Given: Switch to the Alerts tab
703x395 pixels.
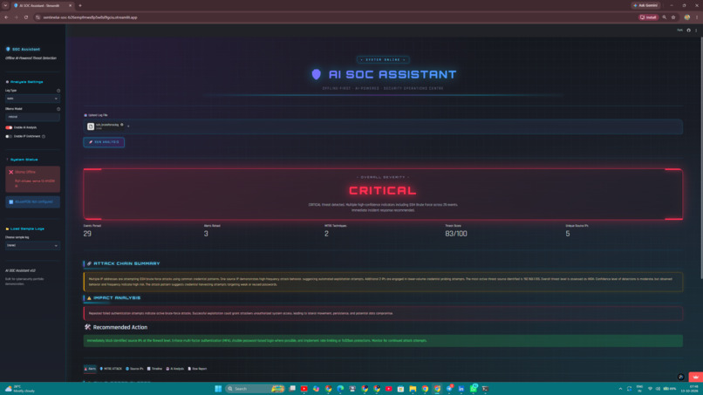Looking at the screenshot, I should [90, 369].
